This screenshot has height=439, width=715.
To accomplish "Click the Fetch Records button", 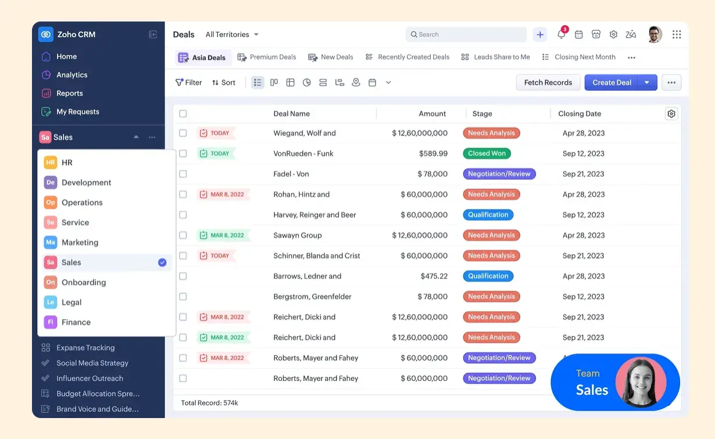I will coord(548,83).
